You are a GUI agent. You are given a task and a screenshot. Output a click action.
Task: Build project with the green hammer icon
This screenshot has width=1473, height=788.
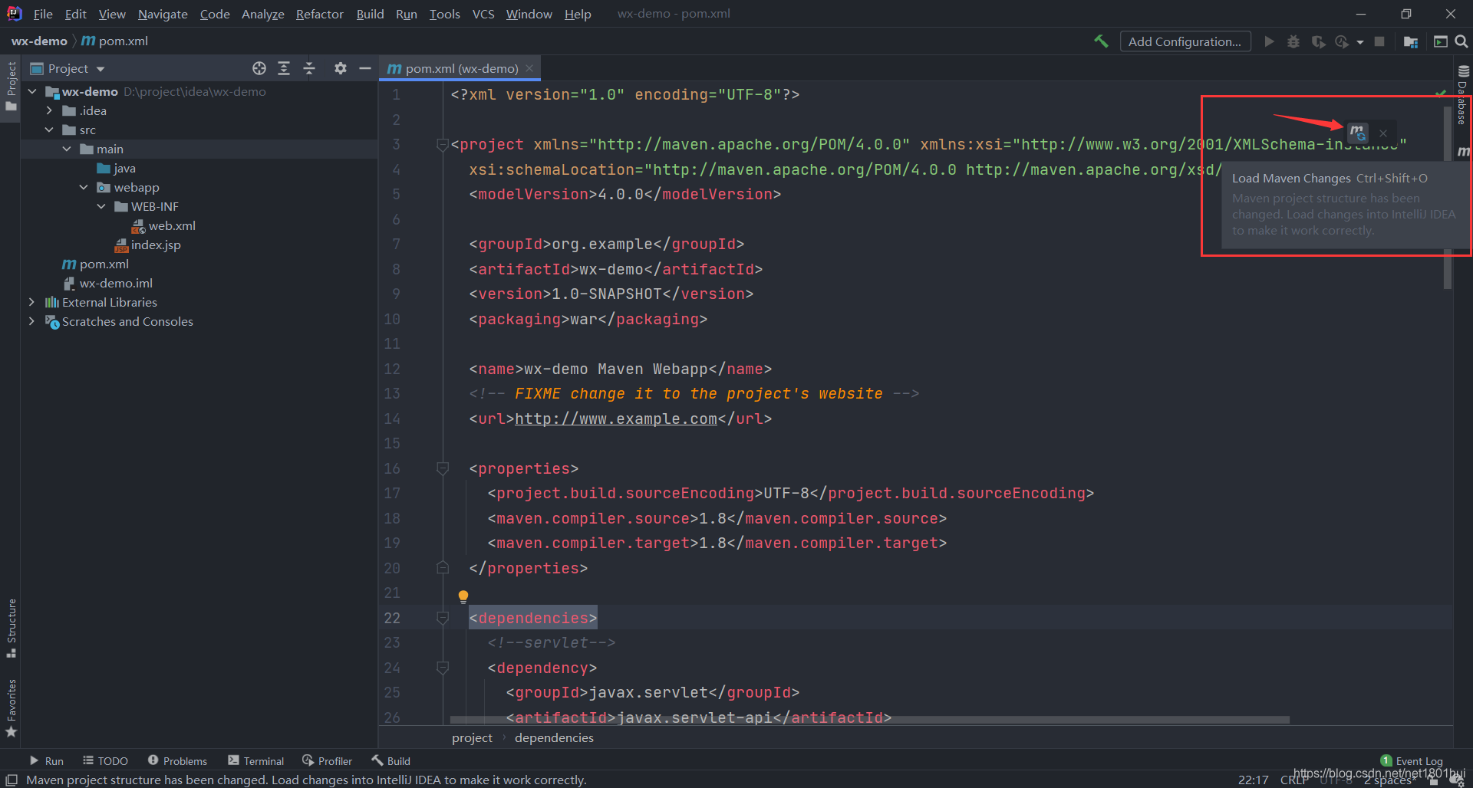tap(1101, 41)
